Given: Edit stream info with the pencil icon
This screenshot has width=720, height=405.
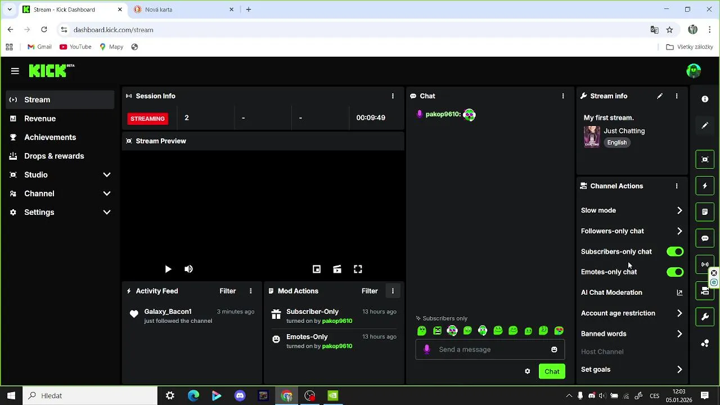Looking at the screenshot, I should click(x=660, y=96).
